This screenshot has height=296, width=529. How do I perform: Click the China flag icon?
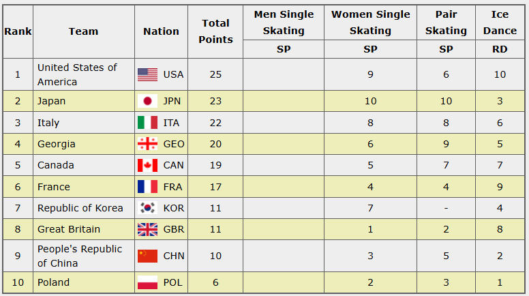click(147, 256)
